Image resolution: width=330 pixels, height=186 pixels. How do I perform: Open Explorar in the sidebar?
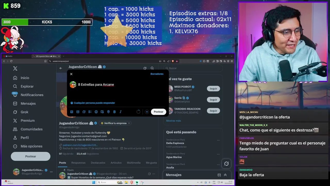[23, 86]
